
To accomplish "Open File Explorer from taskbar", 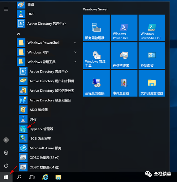I will [58, 177].
